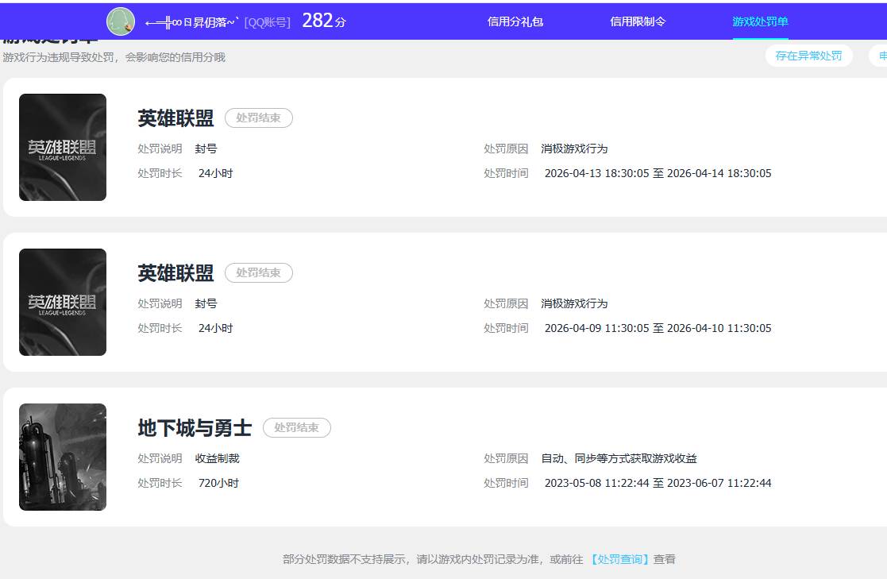
Task: Click the 地下城与勇士 title
Action: click(195, 428)
